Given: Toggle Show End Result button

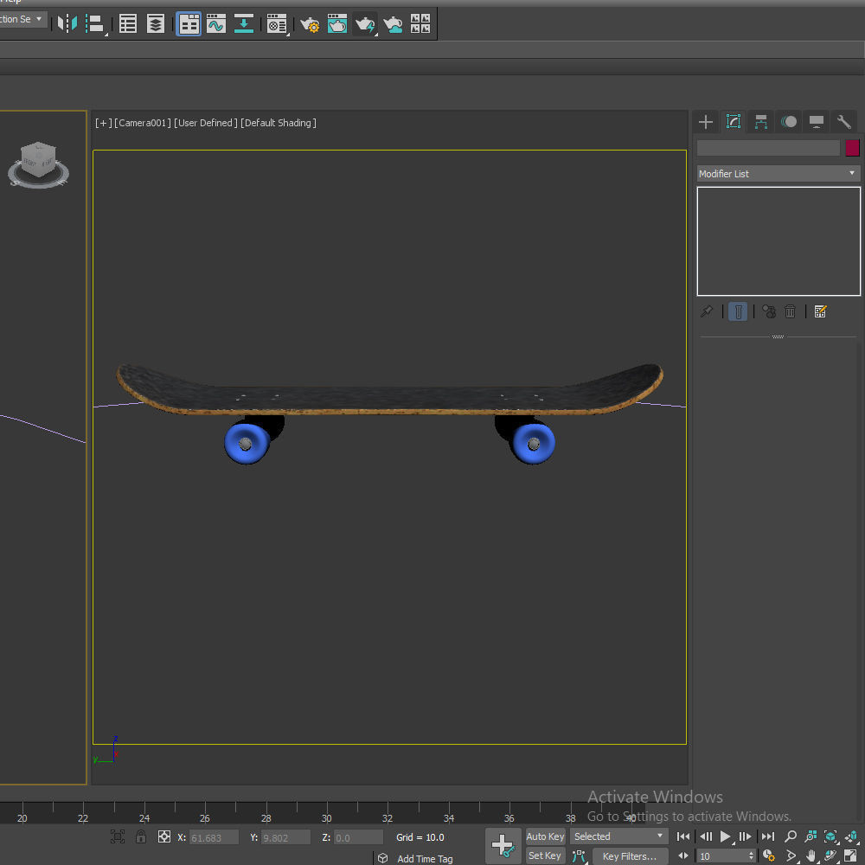Looking at the screenshot, I should (738, 311).
